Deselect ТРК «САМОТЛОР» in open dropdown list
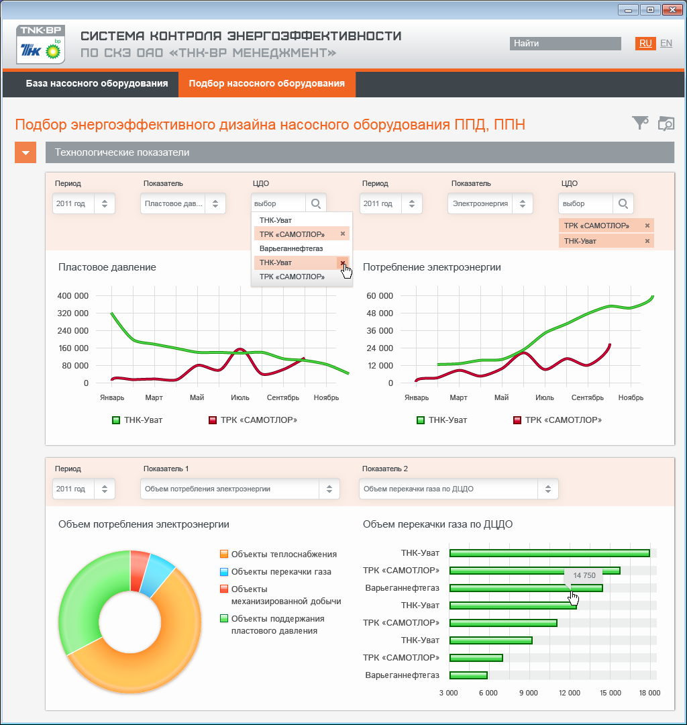 click(x=343, y=234)
